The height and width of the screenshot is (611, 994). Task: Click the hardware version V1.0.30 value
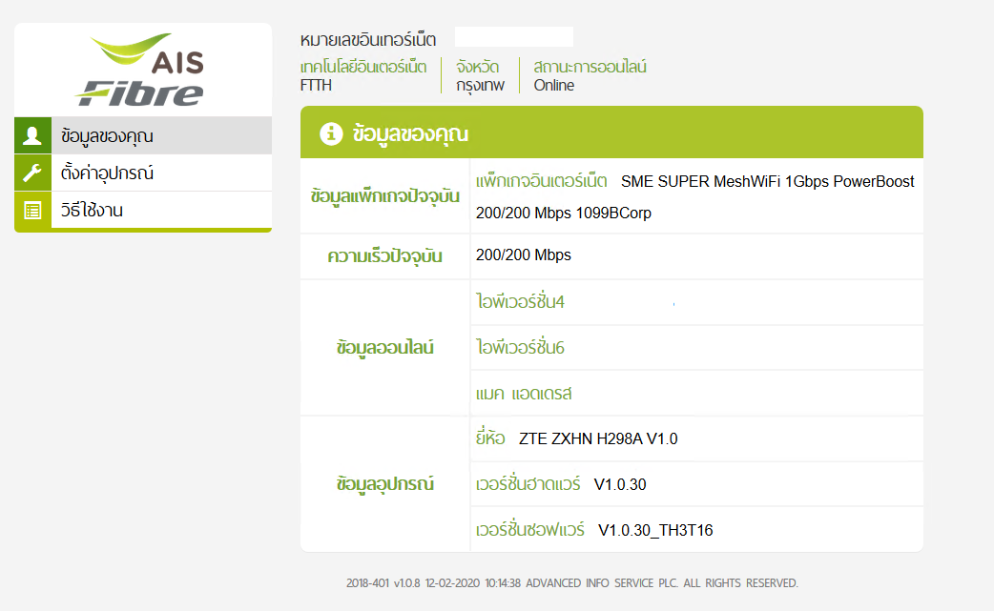620,485
